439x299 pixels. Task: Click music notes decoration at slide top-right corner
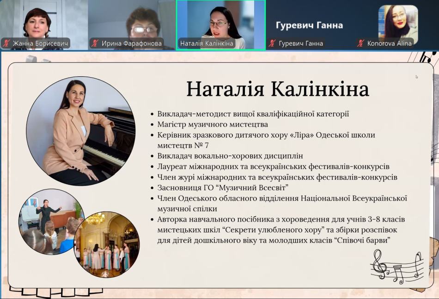tap(428, 58)
